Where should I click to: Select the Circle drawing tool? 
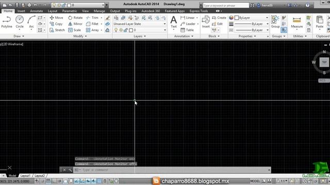(20, 22)
